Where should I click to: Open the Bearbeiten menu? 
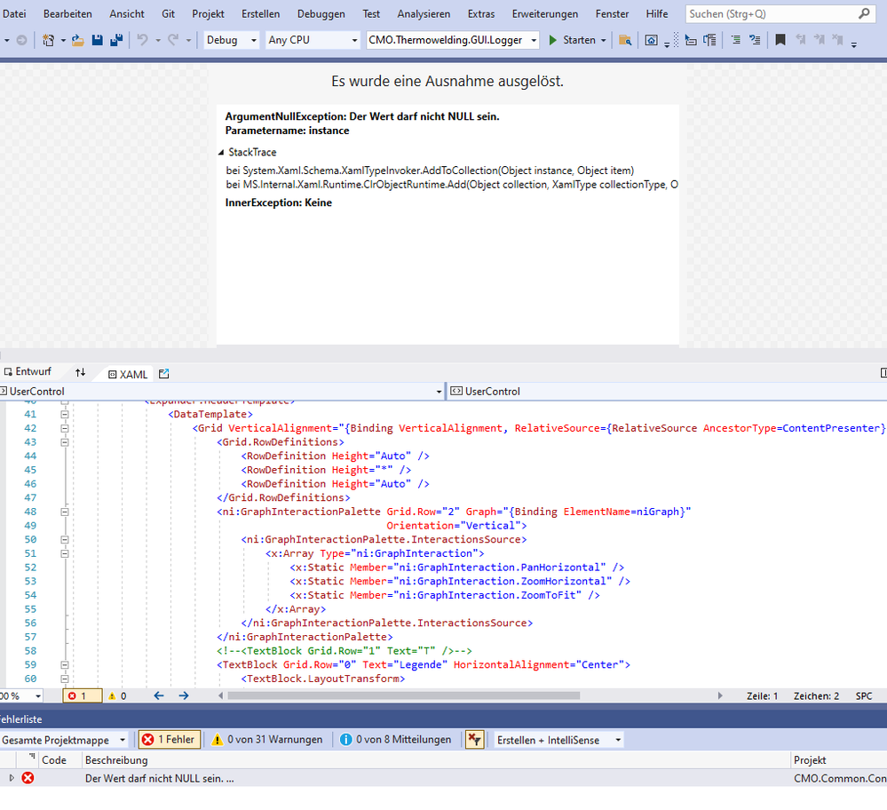pyautogui.click(x=67, y=13)
